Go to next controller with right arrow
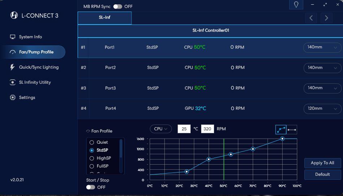The height and width of the screenshot is (196, 343). click(x=326, y=18)
